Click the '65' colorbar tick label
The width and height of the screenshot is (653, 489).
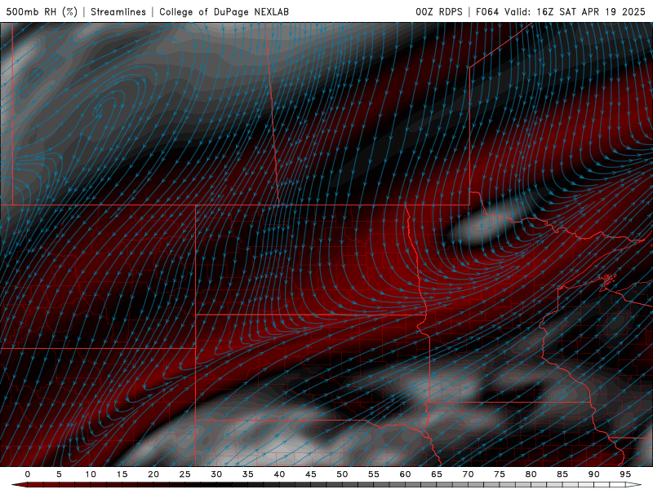pos(437,474)
